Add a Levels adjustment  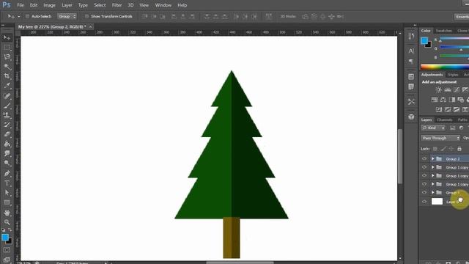click(x=448, y=89)
